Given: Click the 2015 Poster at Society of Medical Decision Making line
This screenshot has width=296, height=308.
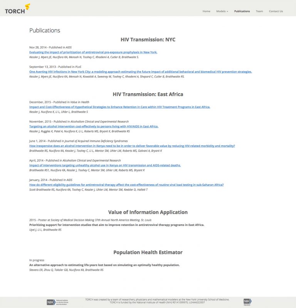Looking at the screenshot, I should pyautogui.click(x=90, y=220).
